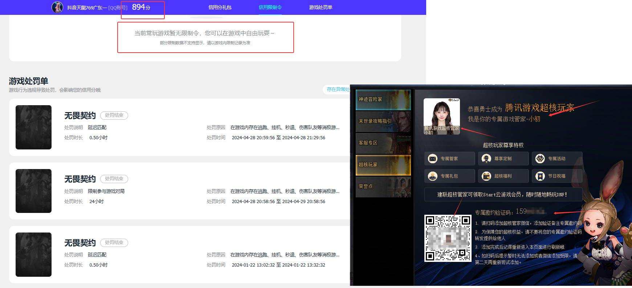Image resolution: width=632 pixels, height=288 pixels.
Task: Open the 信用分礼包 tab
Action: (220, 7)
